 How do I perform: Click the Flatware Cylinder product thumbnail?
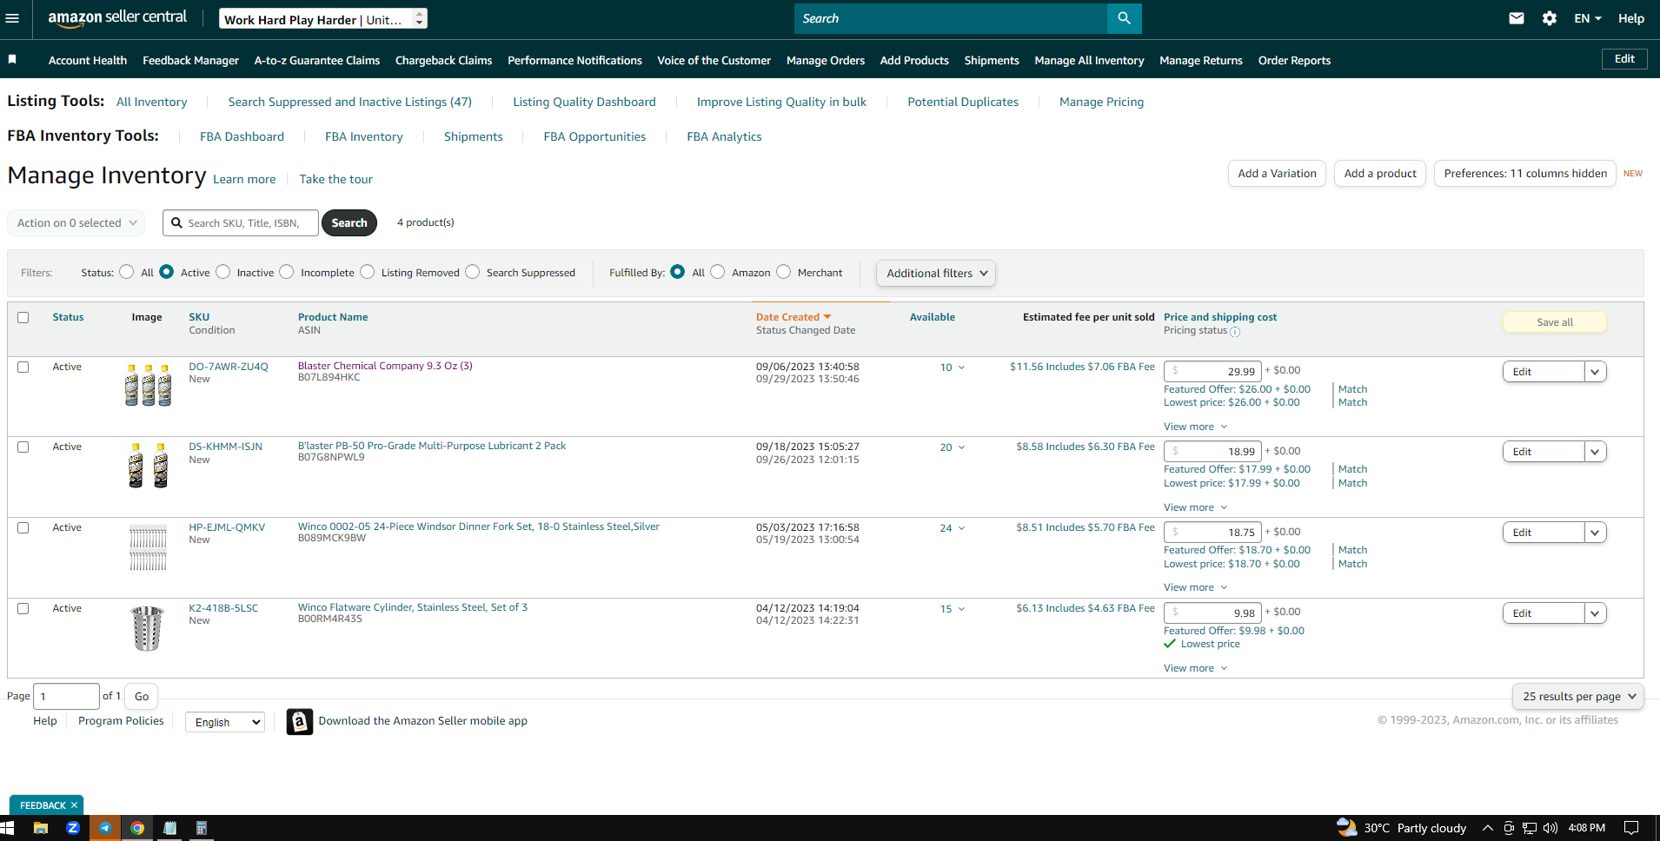(148, 628)
